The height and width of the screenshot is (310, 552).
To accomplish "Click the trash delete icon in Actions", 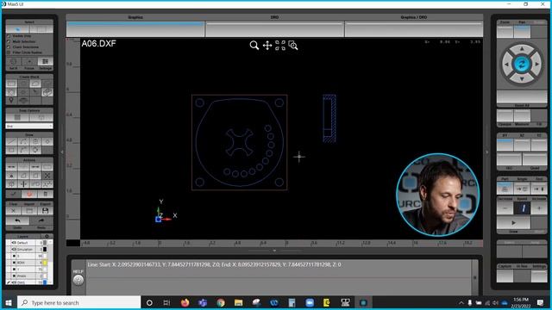I will click(x=46, y=194).
